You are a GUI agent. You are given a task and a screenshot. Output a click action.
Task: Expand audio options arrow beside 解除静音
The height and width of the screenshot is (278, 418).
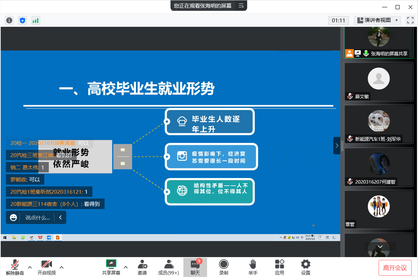(30, 267)
